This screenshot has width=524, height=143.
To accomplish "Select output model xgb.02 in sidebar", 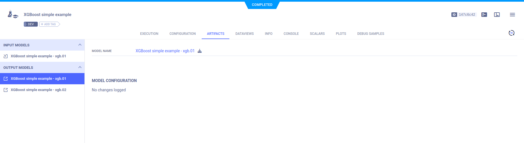I will point(38,90).
